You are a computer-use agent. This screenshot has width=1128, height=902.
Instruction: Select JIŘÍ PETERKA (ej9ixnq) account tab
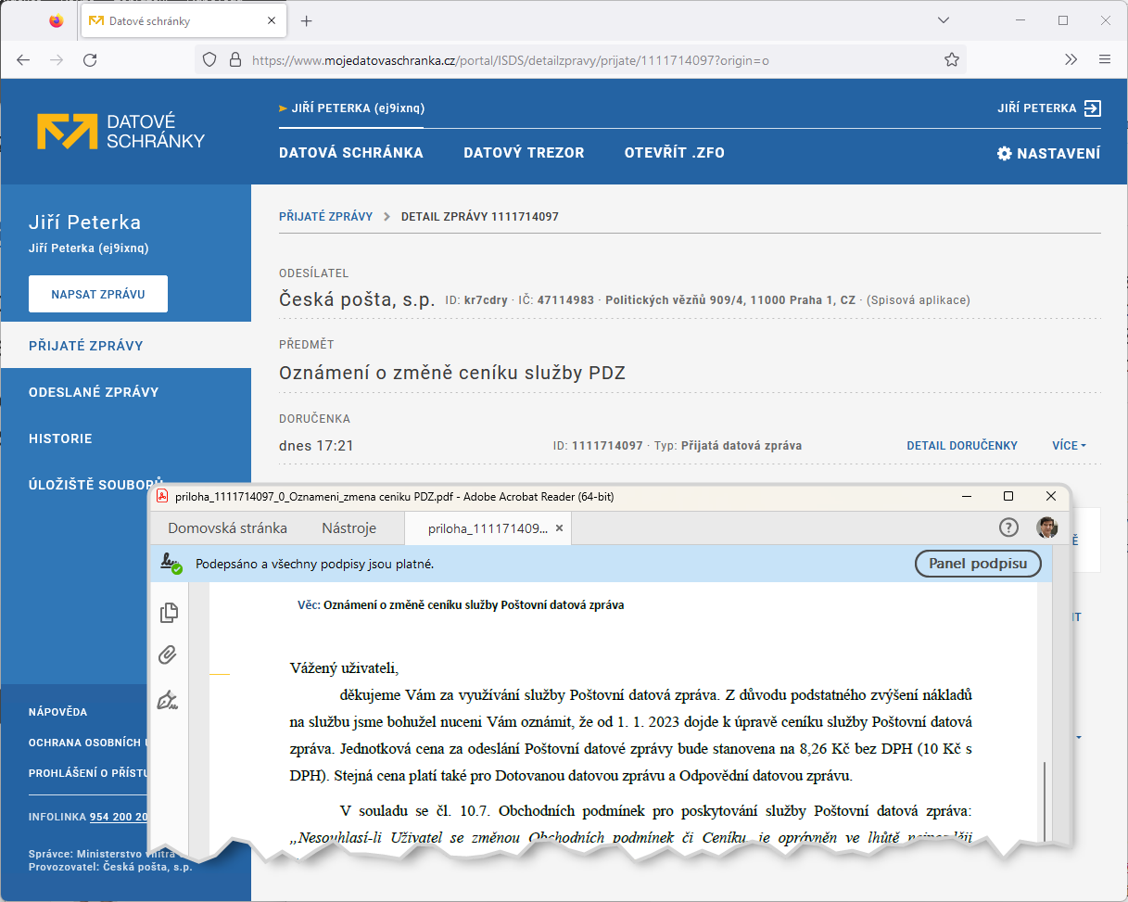(351, 108)
